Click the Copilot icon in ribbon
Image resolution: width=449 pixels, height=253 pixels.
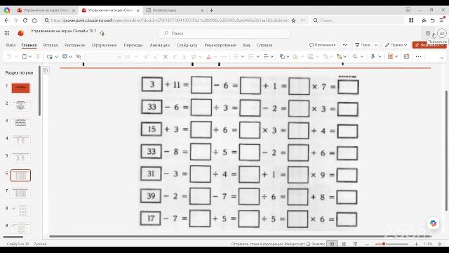click(x=406, y=56)
